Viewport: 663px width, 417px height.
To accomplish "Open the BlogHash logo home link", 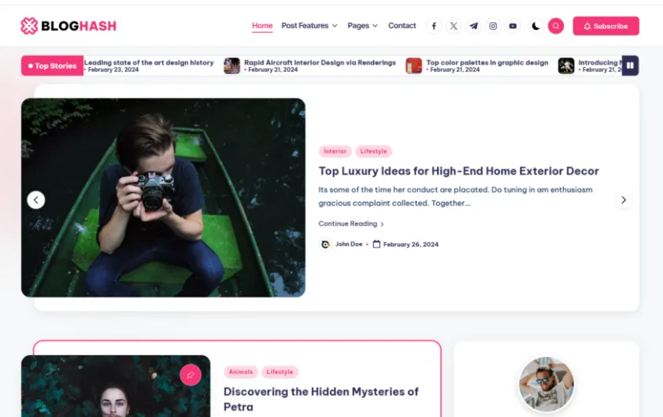I will click(69, 26).
